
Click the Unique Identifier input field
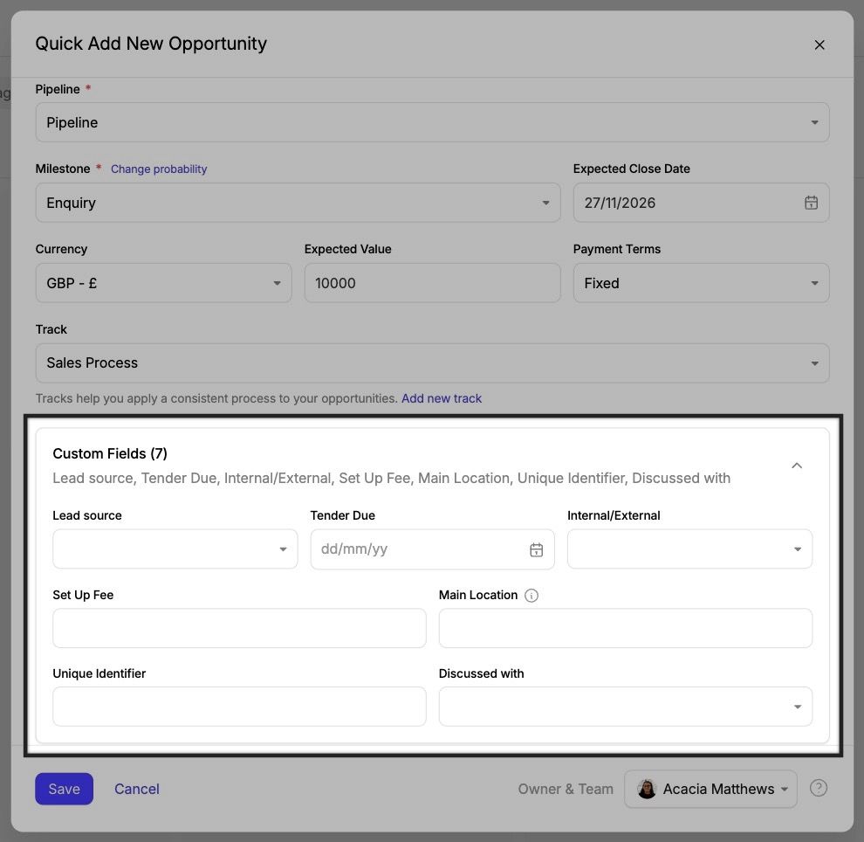pyautogui.click(x=239, y=707)
